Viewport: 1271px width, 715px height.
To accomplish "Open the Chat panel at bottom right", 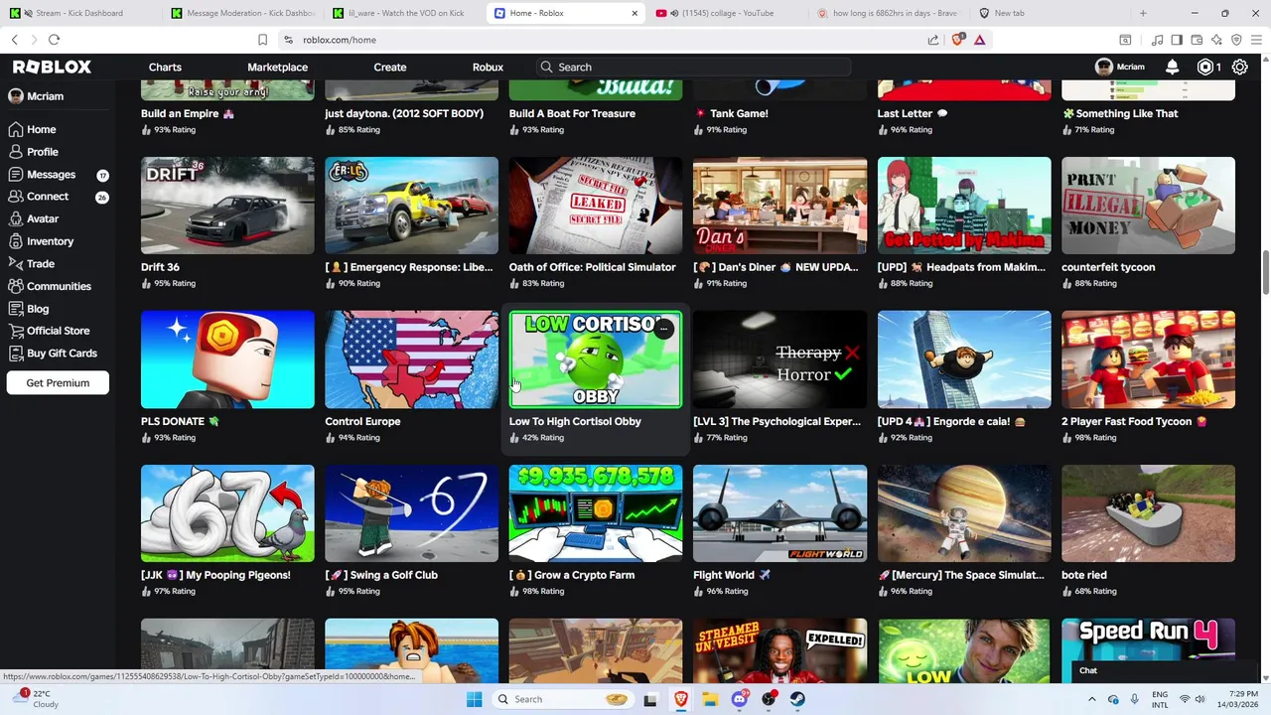I will pos(1164,670).
